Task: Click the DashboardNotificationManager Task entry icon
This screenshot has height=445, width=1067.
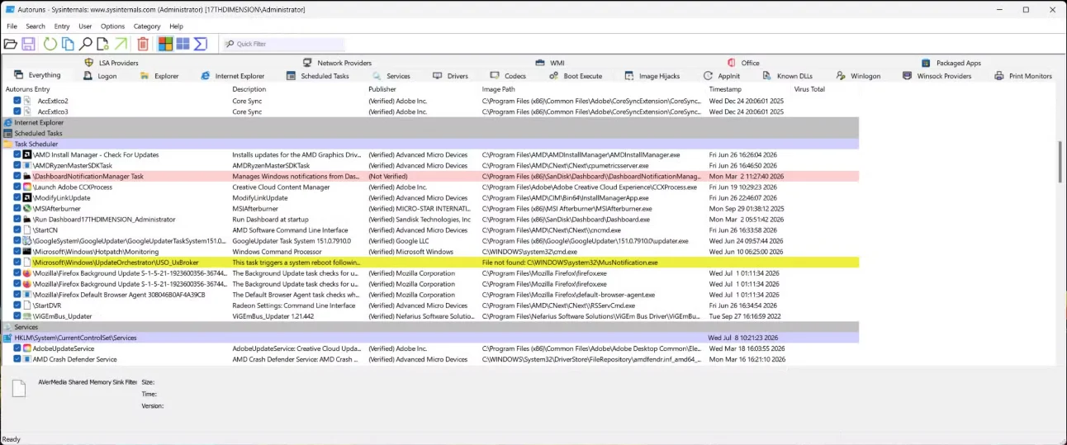Action: pos(27,176)
